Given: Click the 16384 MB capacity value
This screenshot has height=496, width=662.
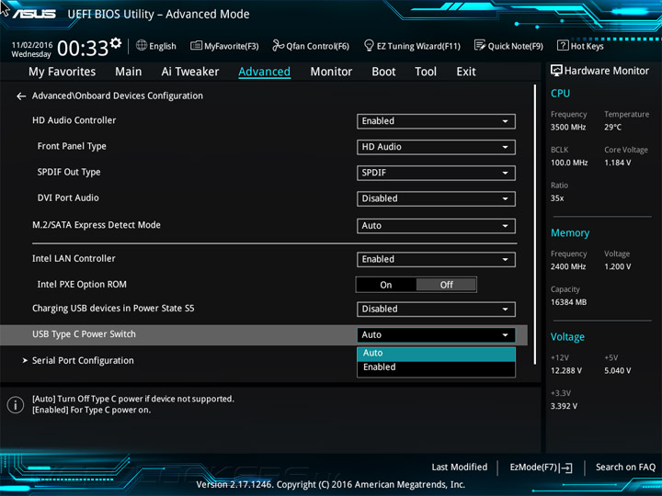Looking at the screenshot, I should coord(569,302).
